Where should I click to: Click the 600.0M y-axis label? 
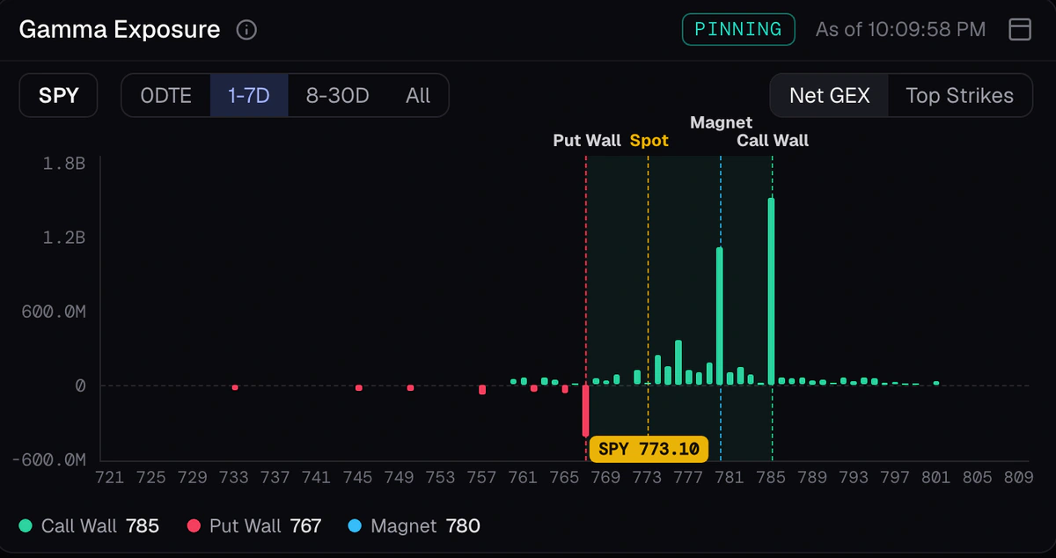click(x=53, y=312)
